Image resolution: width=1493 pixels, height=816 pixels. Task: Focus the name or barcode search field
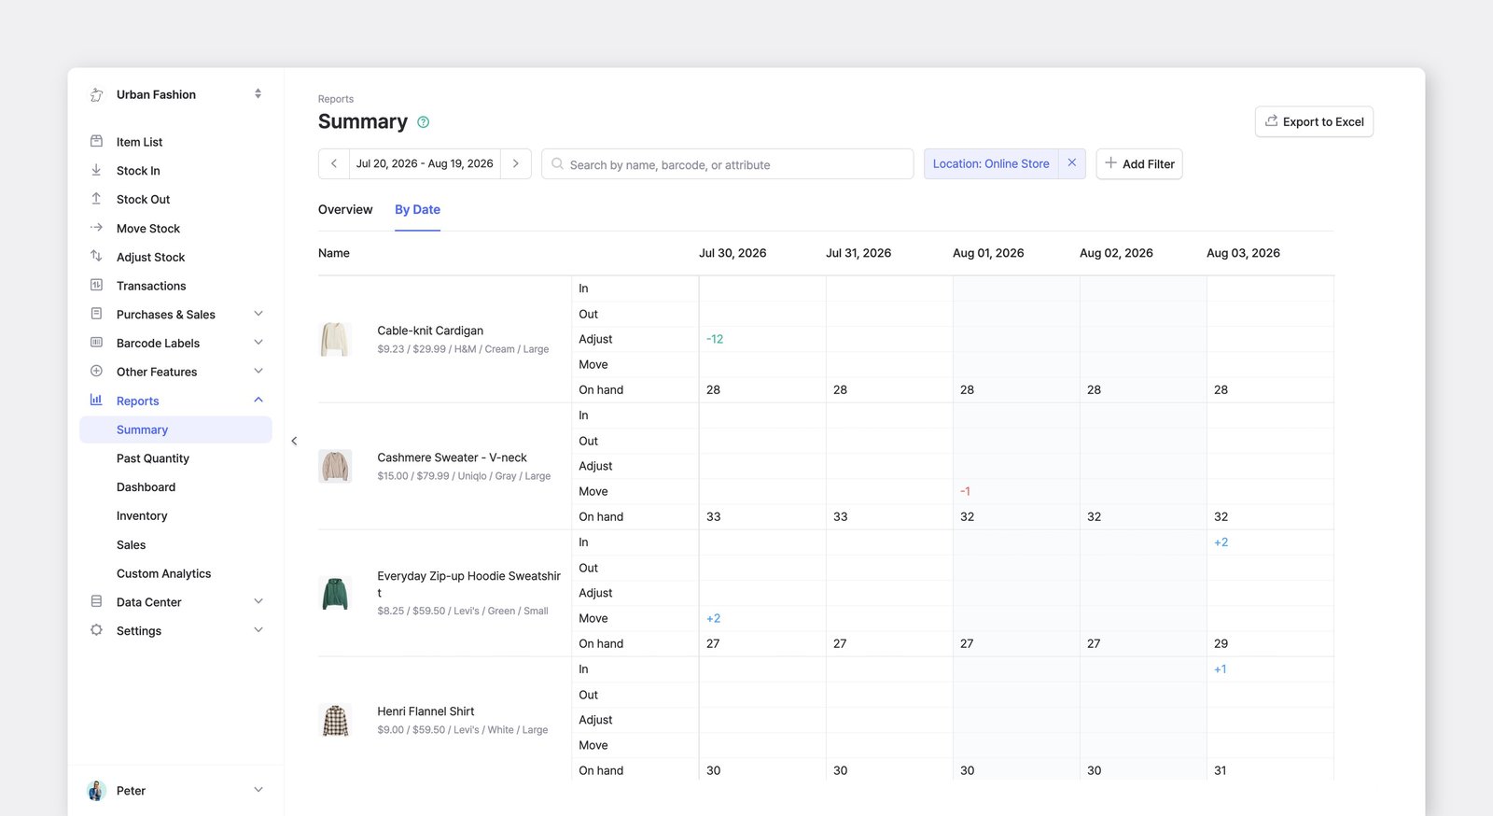[x=728, y=164]
